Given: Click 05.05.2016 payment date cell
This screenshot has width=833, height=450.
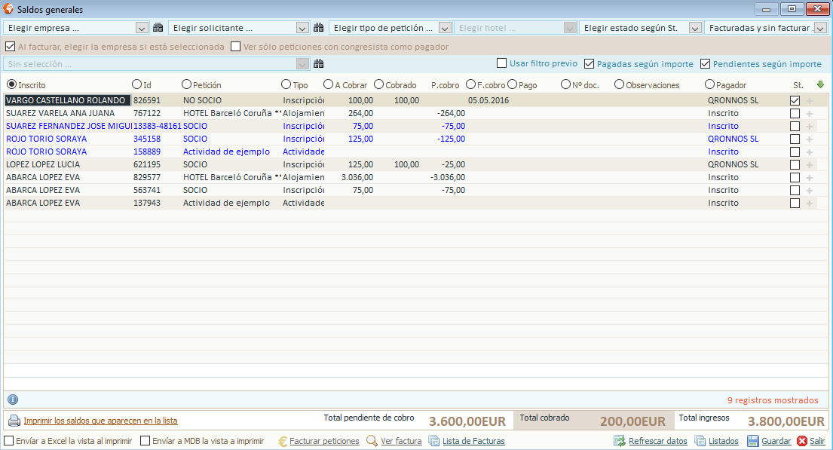Looking at the screenshot, I should 488,100.
